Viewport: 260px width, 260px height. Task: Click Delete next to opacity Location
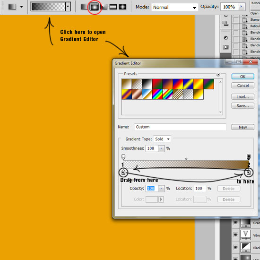tap(228, 189)
